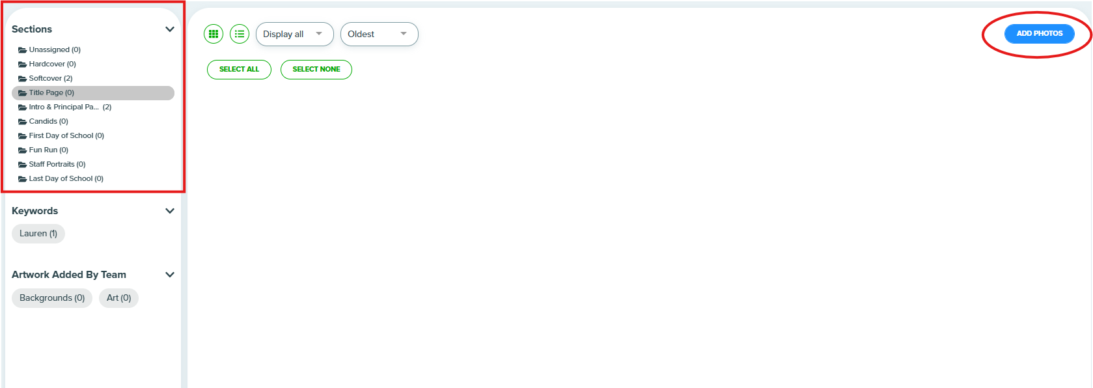
Task: Open the Softcover (2) section
Action: [x=46, y=78]
